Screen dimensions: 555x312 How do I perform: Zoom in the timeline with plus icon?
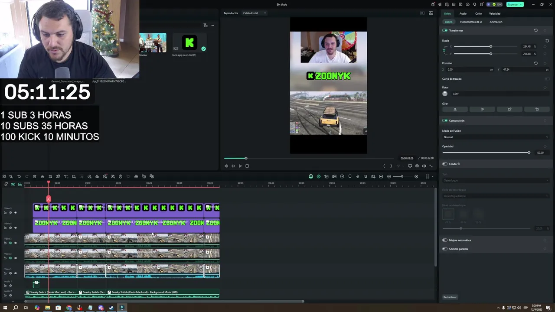[416, 176]
